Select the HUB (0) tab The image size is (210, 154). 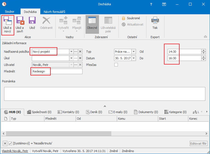[x=12, y=112]
